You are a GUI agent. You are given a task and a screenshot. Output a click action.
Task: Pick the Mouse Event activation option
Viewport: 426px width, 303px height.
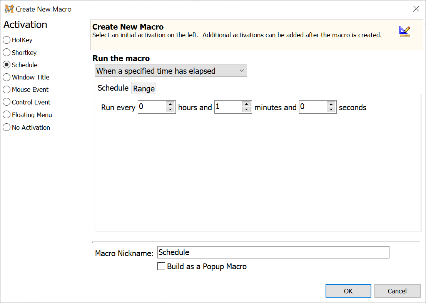(x=7, y=89)
